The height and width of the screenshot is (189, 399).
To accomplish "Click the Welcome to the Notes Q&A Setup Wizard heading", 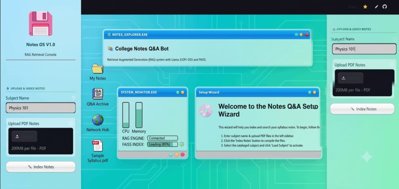I will pyautogui.click(x=268, y=110).
